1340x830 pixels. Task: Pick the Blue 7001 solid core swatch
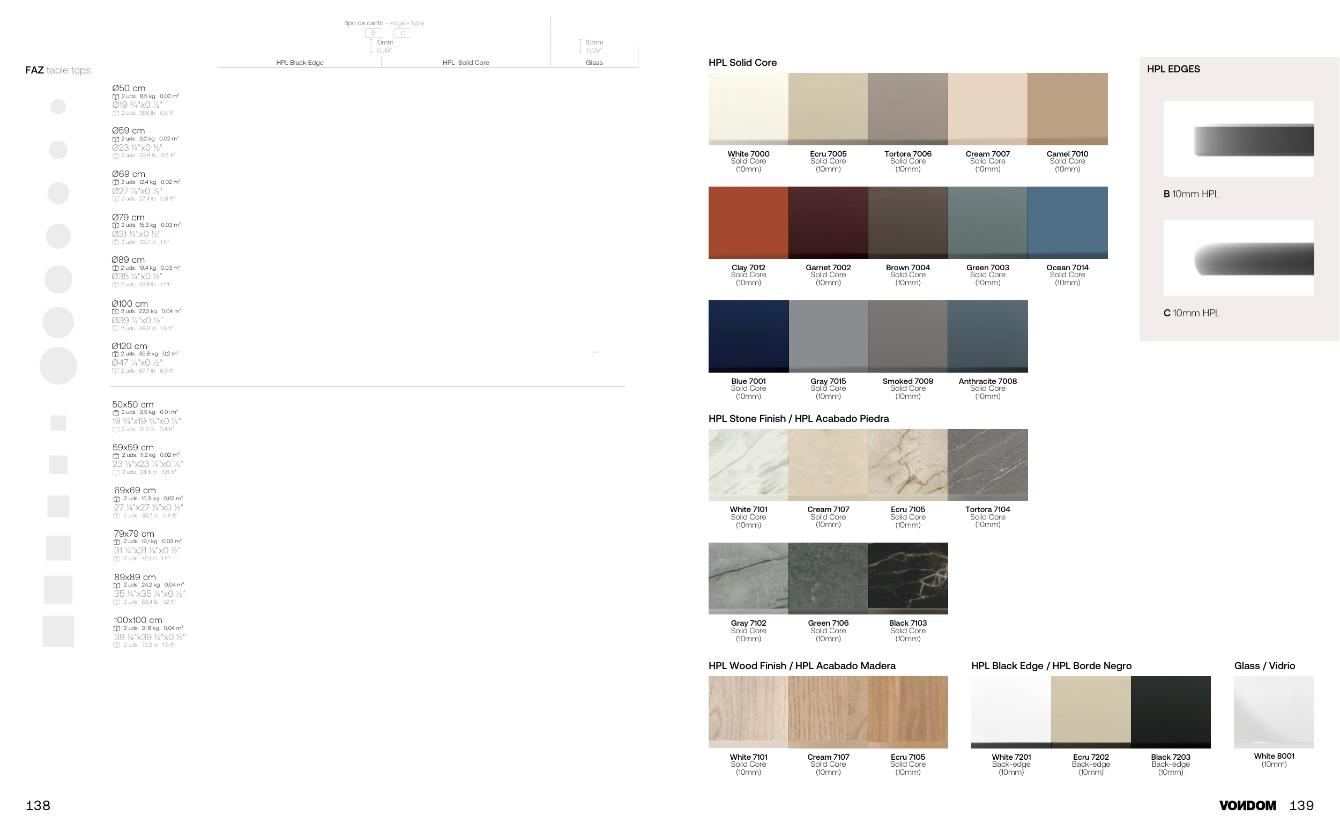click(x=748, y=336)
